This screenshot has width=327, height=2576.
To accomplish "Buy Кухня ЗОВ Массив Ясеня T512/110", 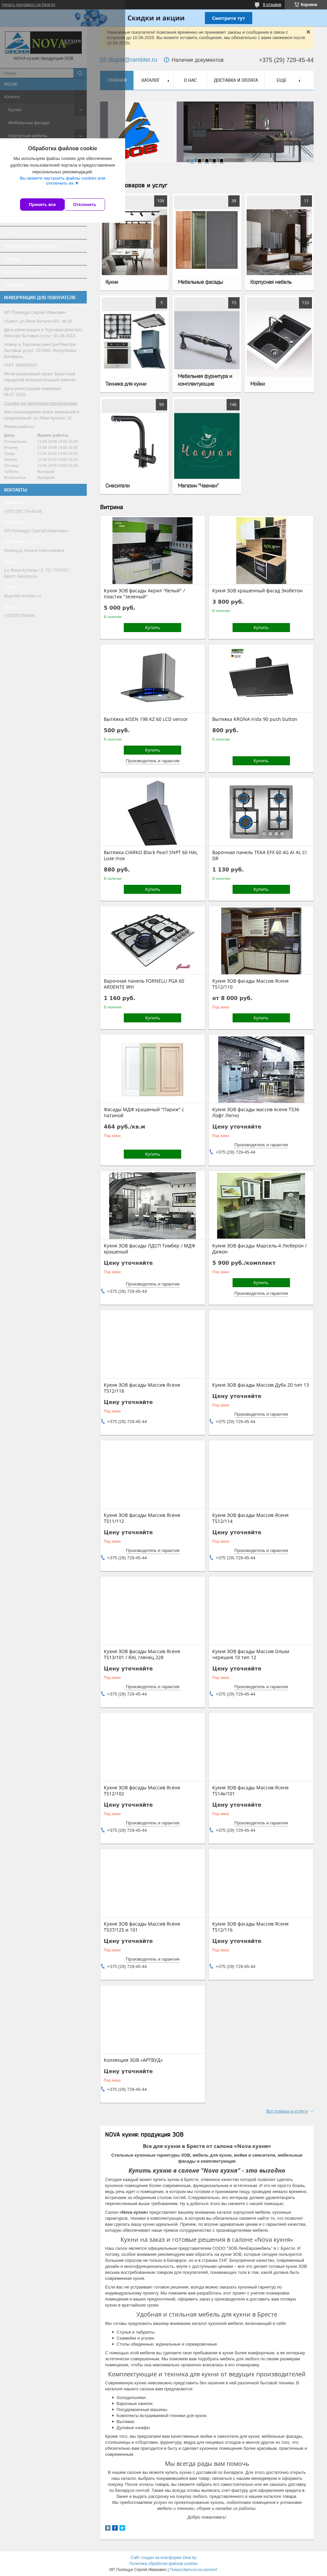I will [261, 1018].
